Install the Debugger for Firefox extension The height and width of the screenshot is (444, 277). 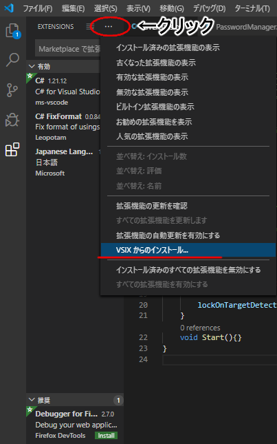point(107,436)
